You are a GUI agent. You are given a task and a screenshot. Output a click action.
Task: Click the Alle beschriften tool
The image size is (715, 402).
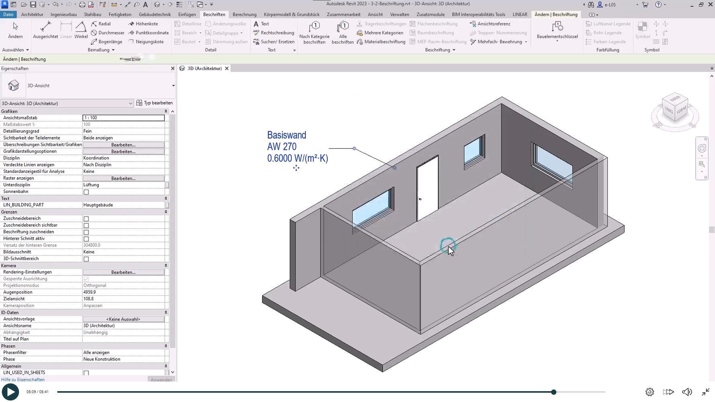point(342,32)
